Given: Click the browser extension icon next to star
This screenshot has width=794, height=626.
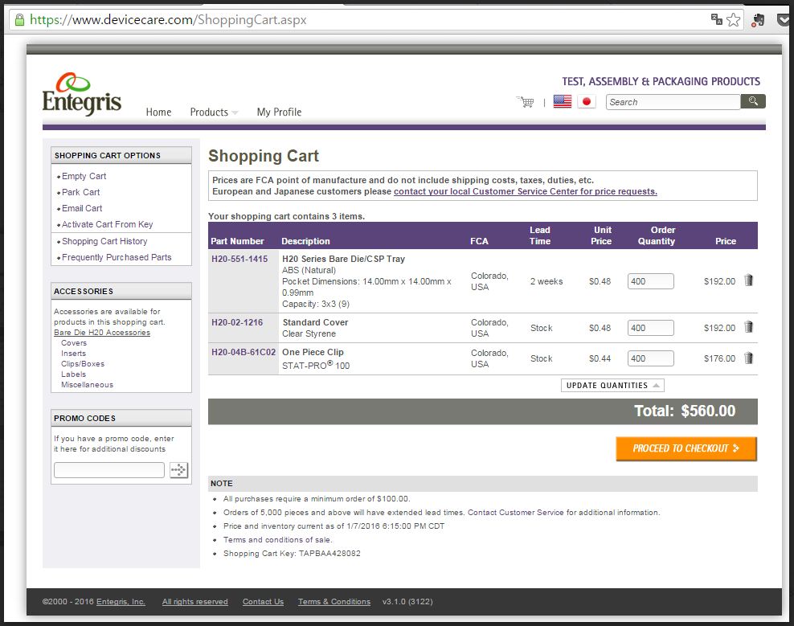Looking at the screenshot, I should [758, 20].
